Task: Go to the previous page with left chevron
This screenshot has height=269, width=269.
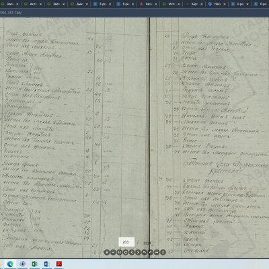Action: [x=132, y=252]
